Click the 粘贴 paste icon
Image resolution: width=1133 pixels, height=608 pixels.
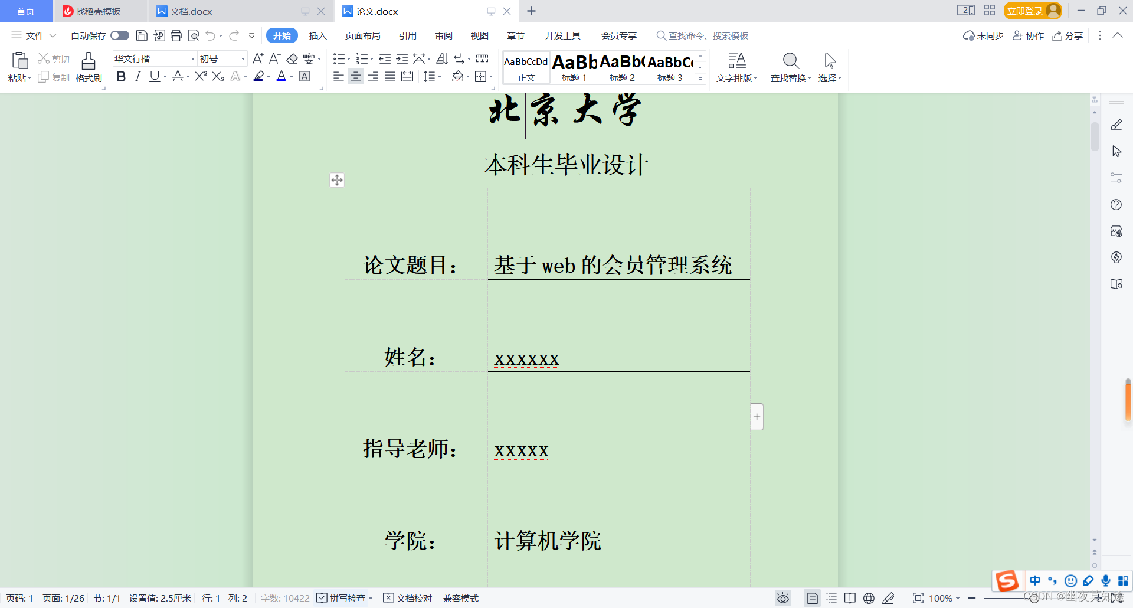[19, 61]
